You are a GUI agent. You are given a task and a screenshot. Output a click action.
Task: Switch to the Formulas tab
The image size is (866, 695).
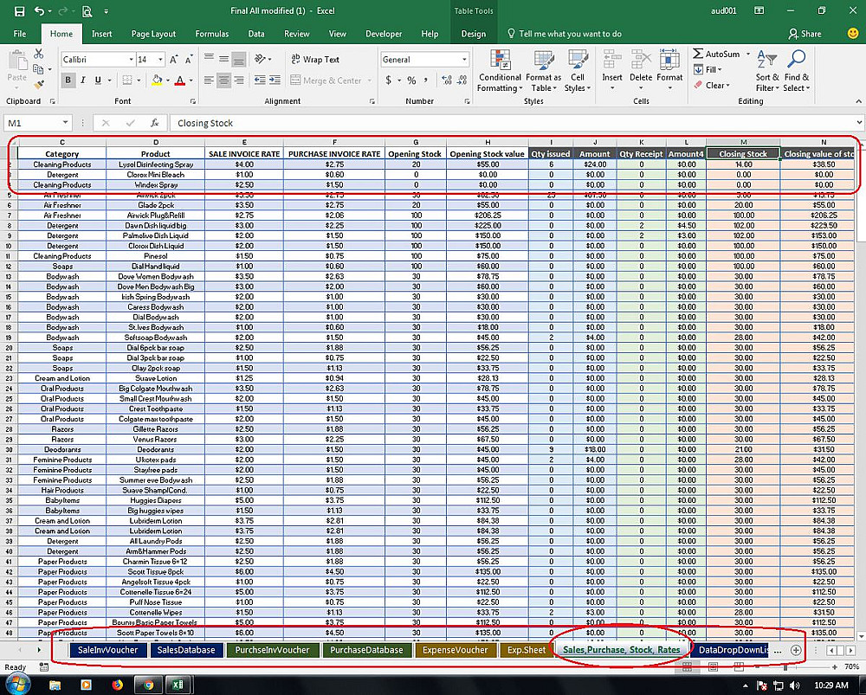(212, 34)
